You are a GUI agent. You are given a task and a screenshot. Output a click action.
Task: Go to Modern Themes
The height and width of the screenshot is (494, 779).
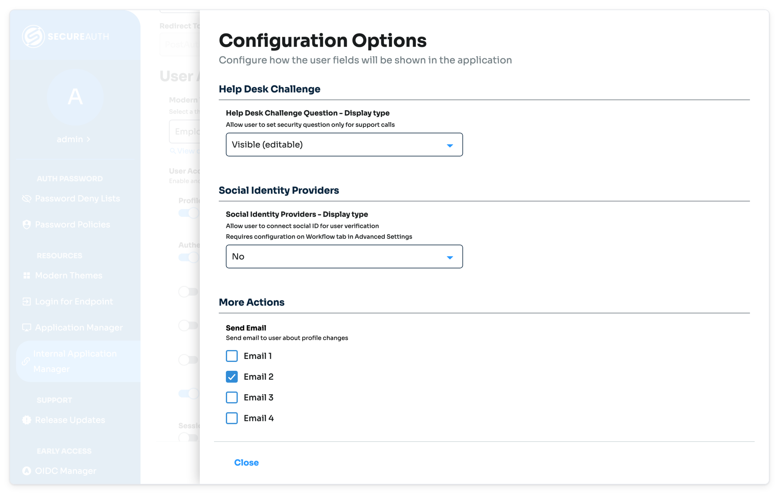tap(62, 275)
